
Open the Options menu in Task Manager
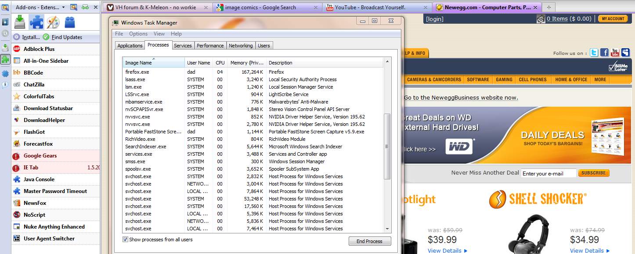click(x=138, y=34)
